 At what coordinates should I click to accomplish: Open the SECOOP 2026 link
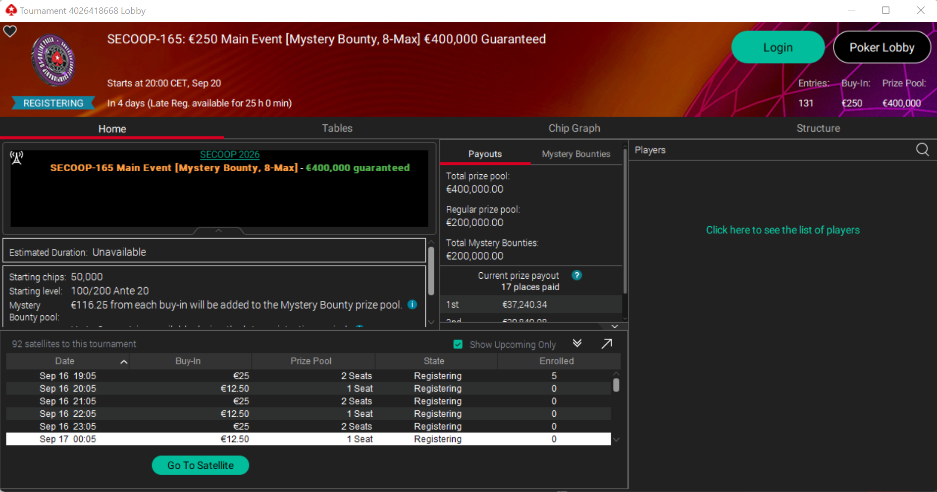tap(230, 154)
